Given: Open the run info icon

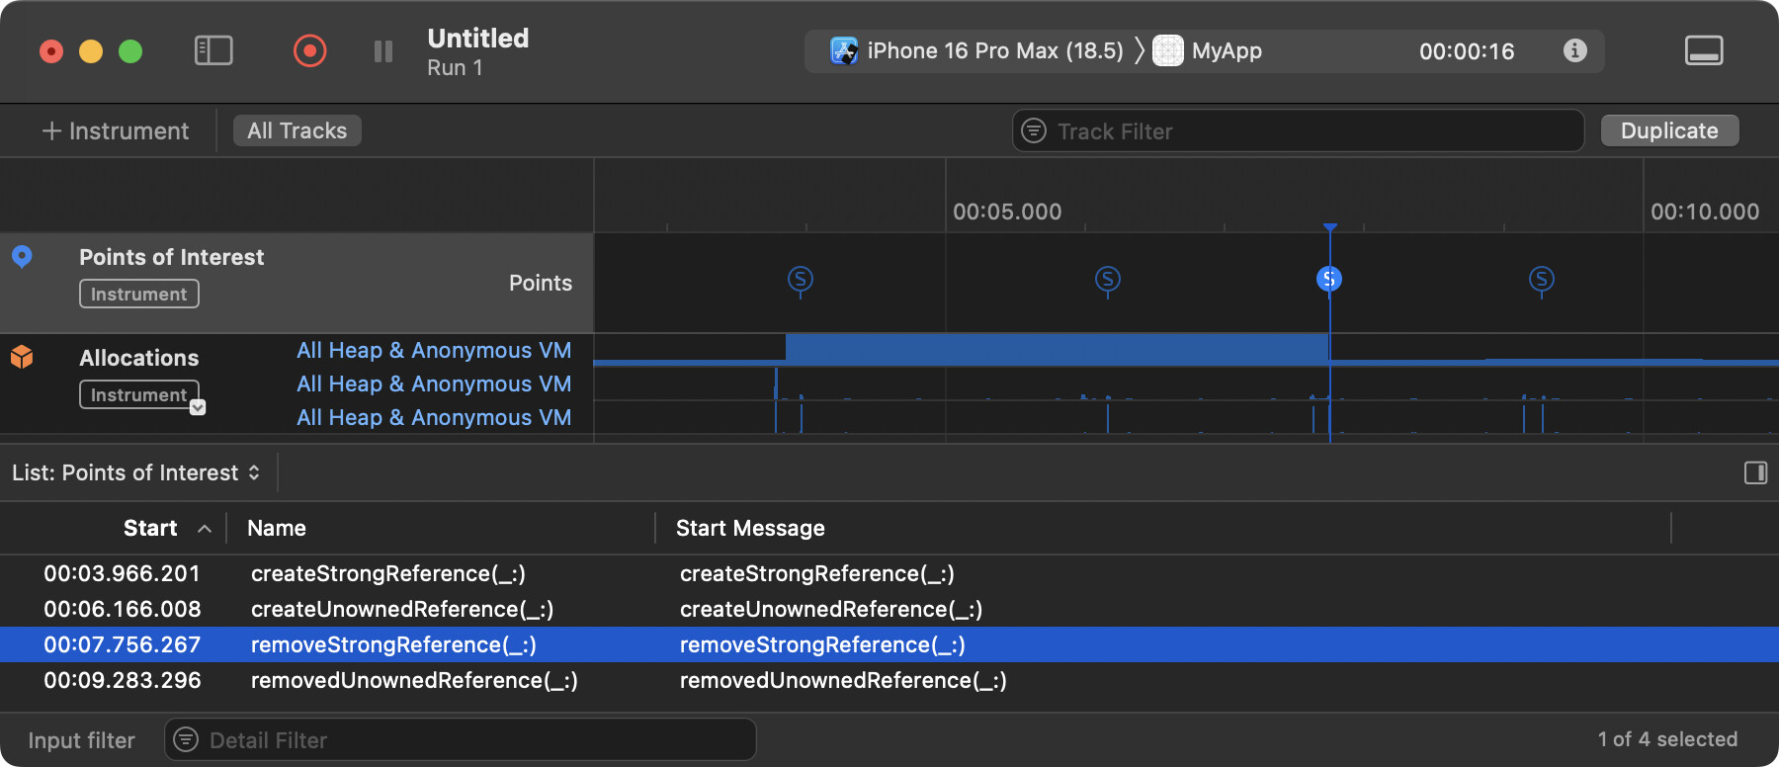Looking at the screenshot, I should pos(1575,50).
